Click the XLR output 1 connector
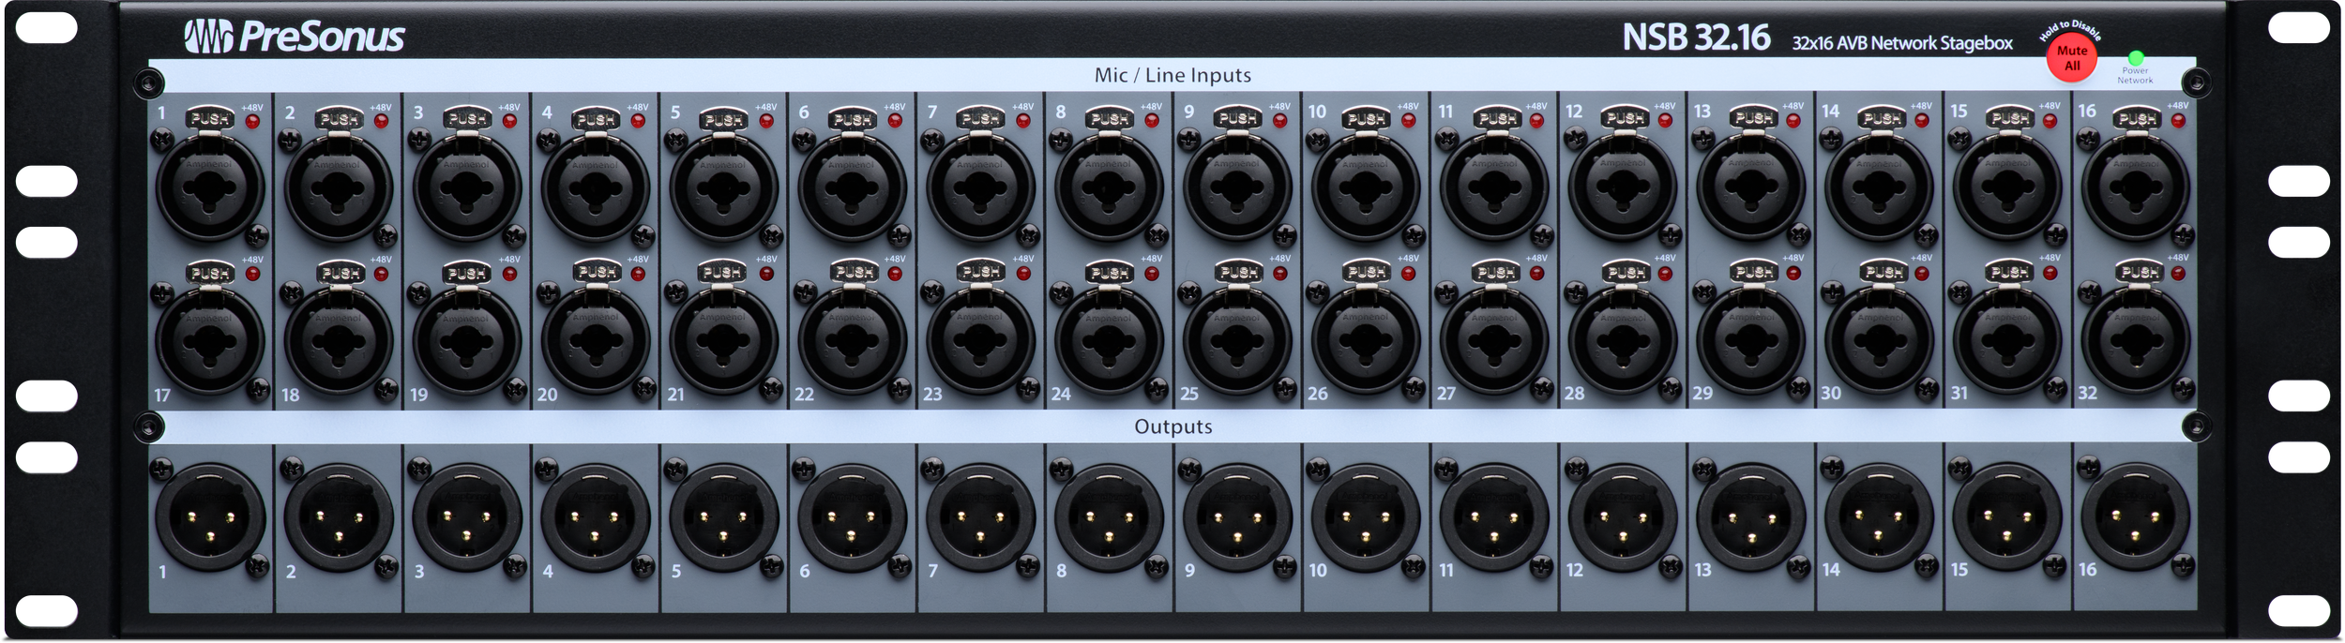The width and height of the screenshot is (2345, 643). pyautogui.click(x=210, y=517)
